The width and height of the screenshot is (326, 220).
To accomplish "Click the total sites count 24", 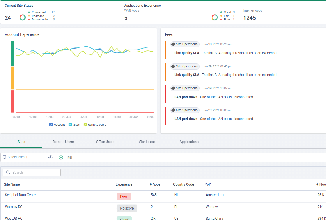I will pos(8,18).
